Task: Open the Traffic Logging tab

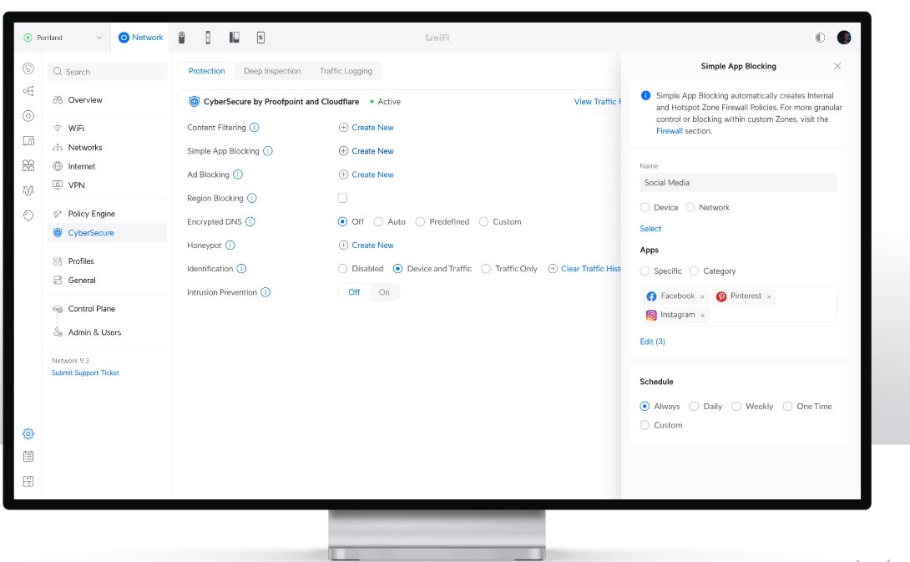Action: 346,71
